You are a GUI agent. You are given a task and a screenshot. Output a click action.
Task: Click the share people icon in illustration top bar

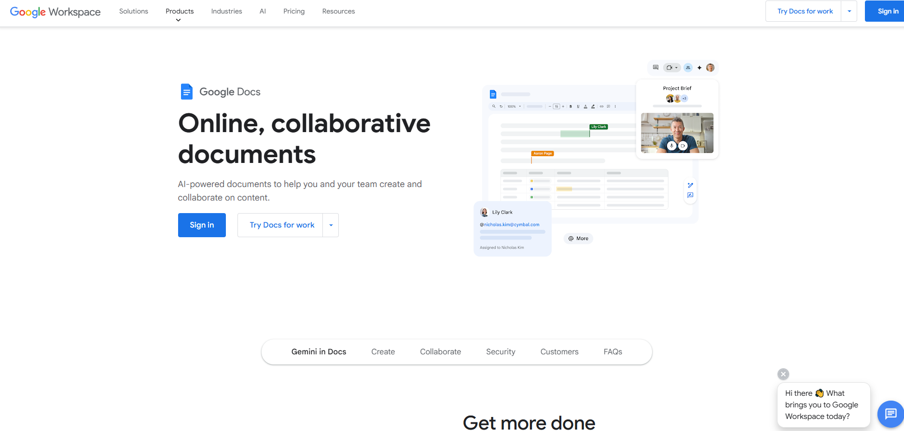click(688, 67)
